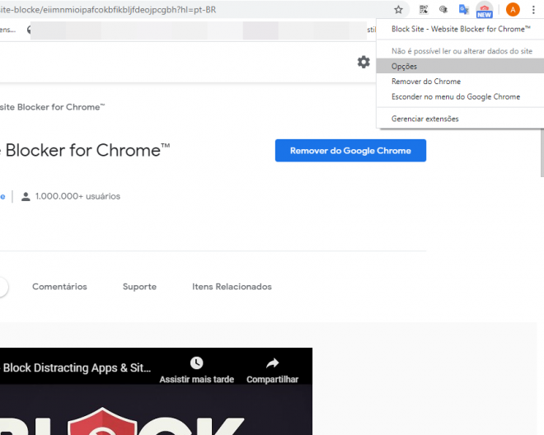Click the Google Translate extension icon
Image resolution: width=544 pixels, height=435 pixels.
coord(463,10)
